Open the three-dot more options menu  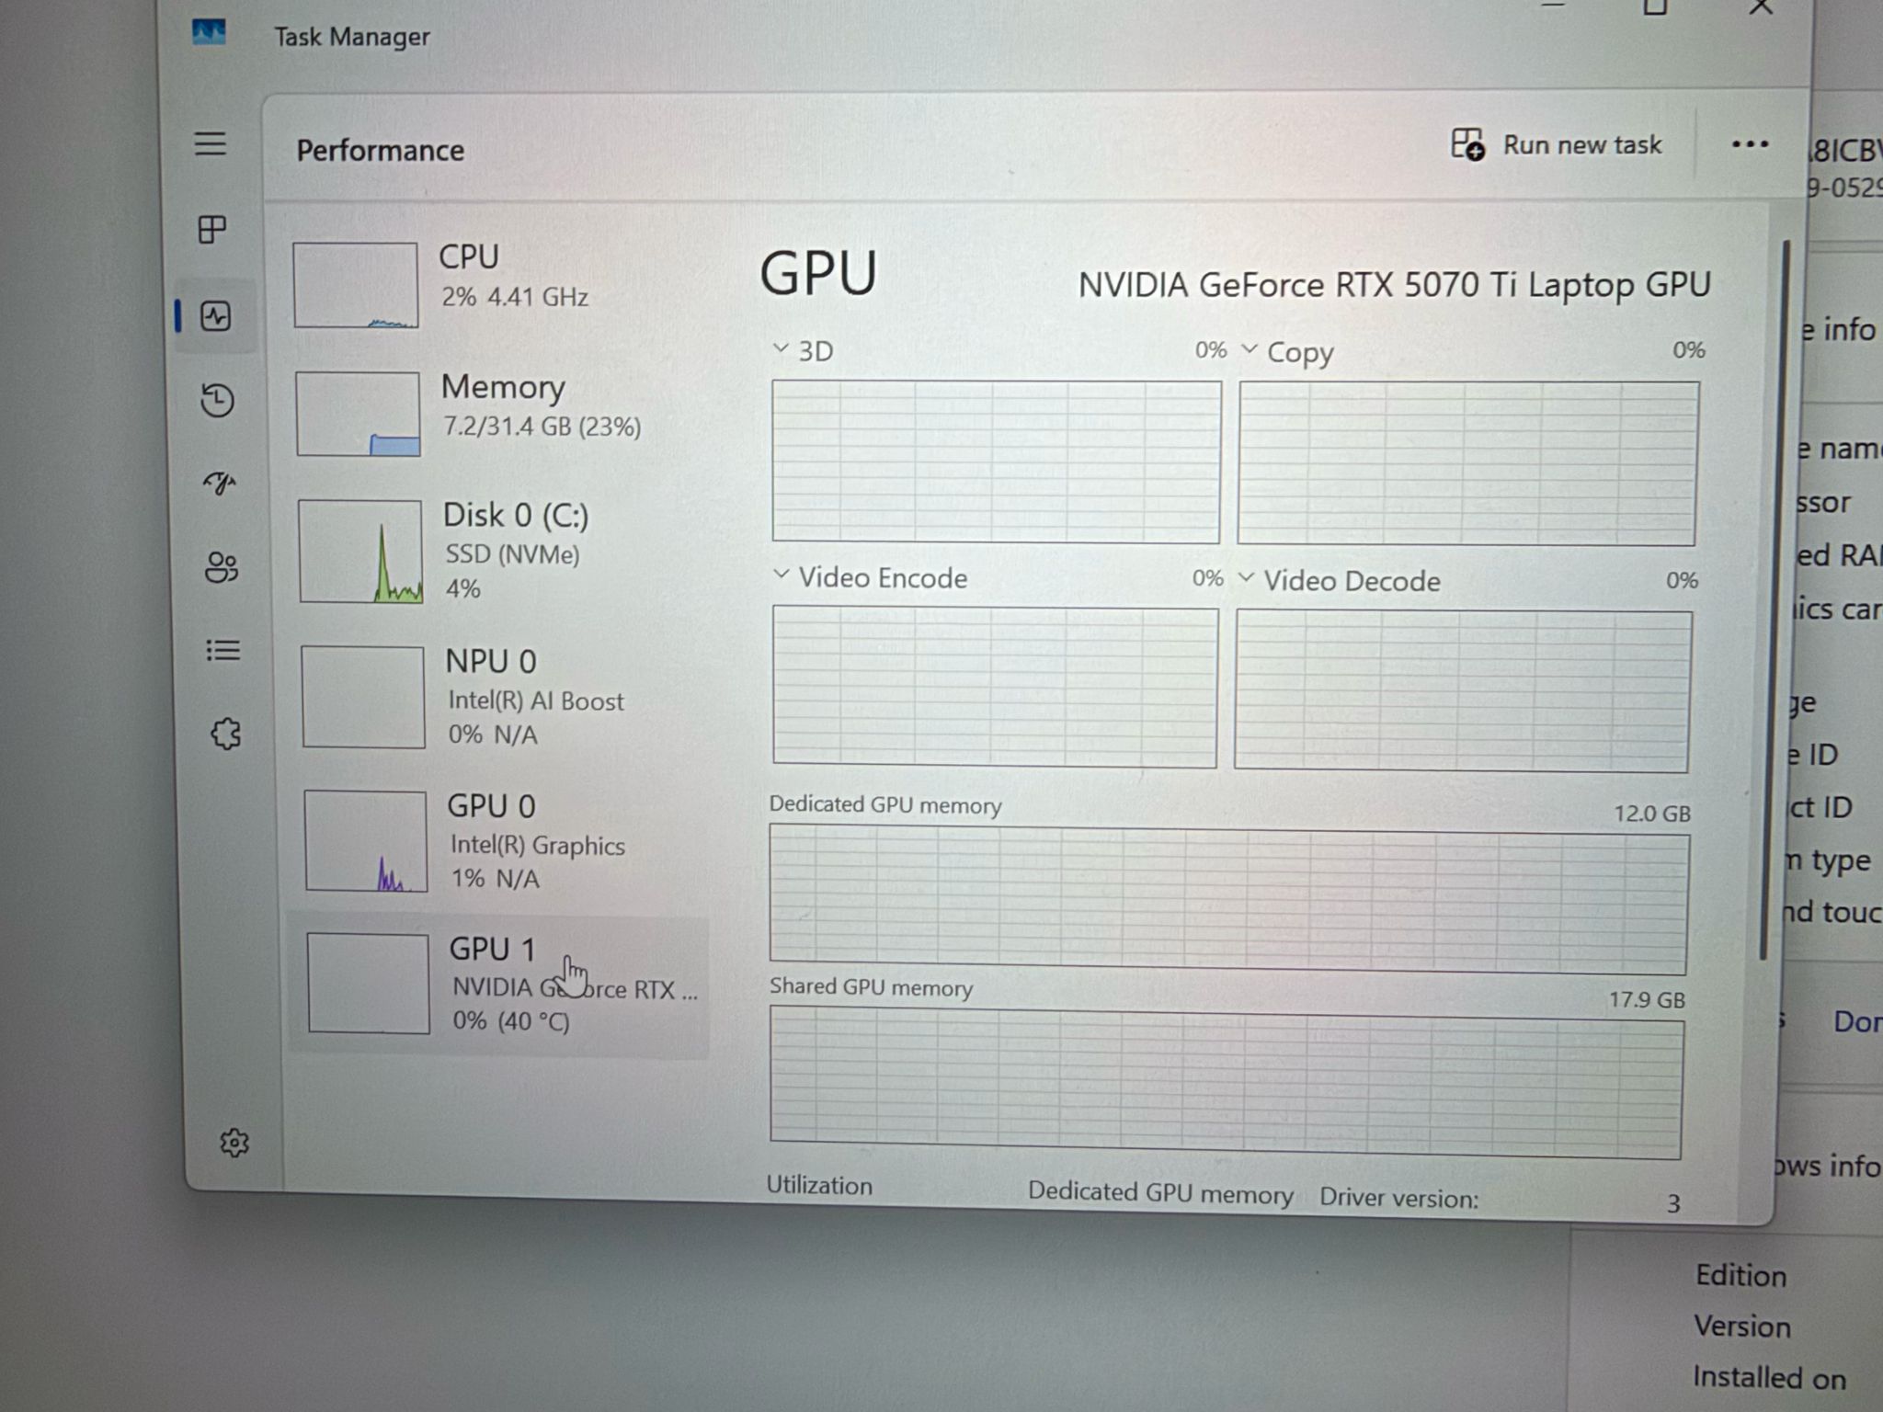1750,144
